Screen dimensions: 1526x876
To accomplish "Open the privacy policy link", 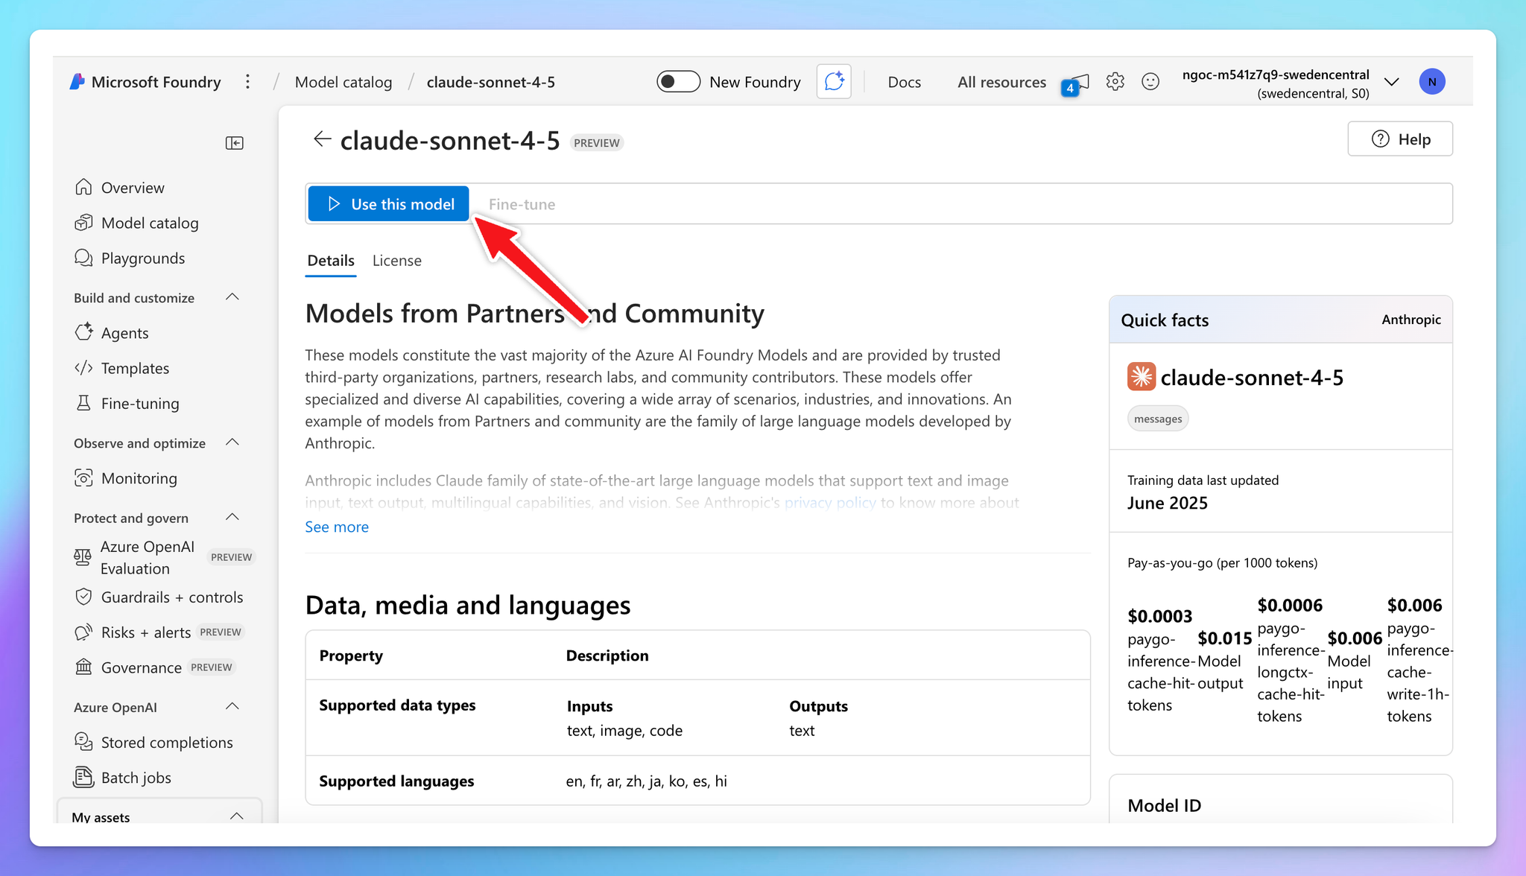I will [830, 503].
